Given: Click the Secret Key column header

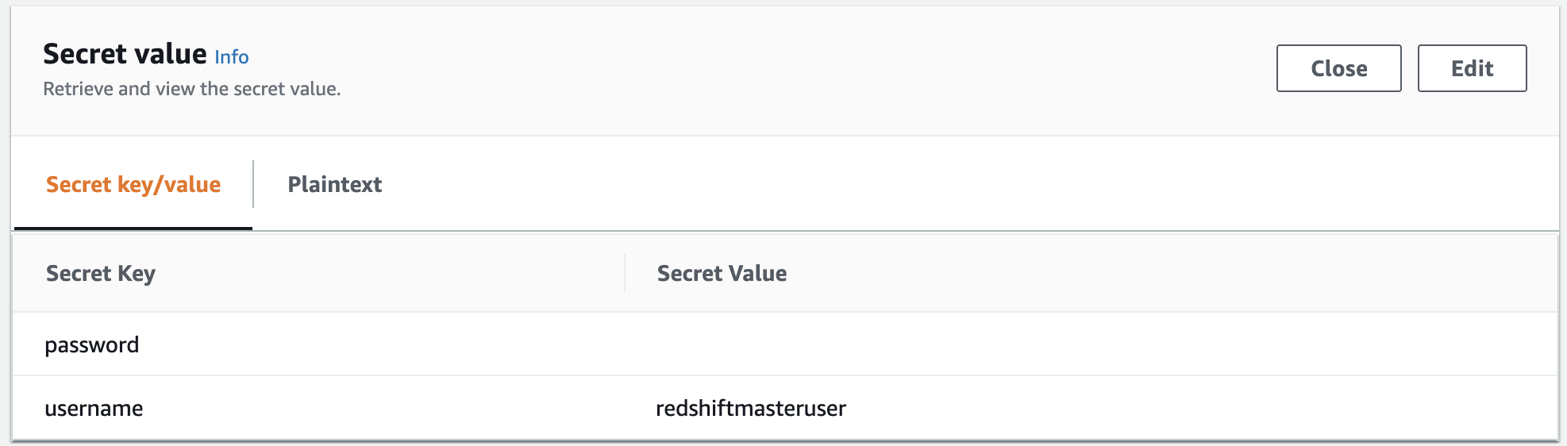Looking at the screenshot, I should [x=101, y=274].
